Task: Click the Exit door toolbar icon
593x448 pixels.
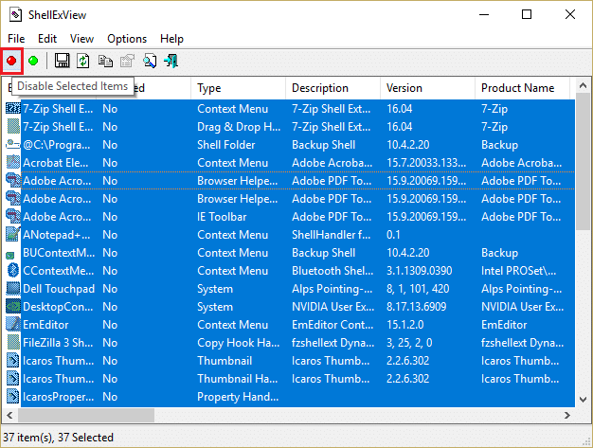Action: [x=171, y=62]
